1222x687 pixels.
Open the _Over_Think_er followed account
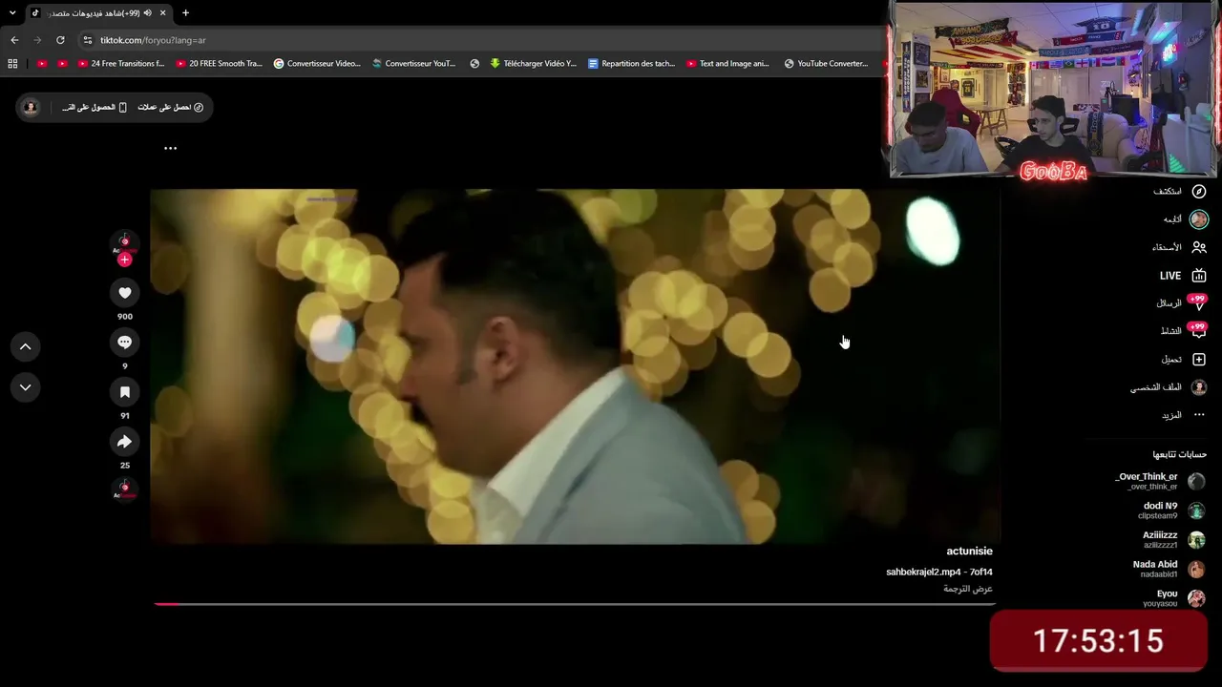coord(1160,481)
